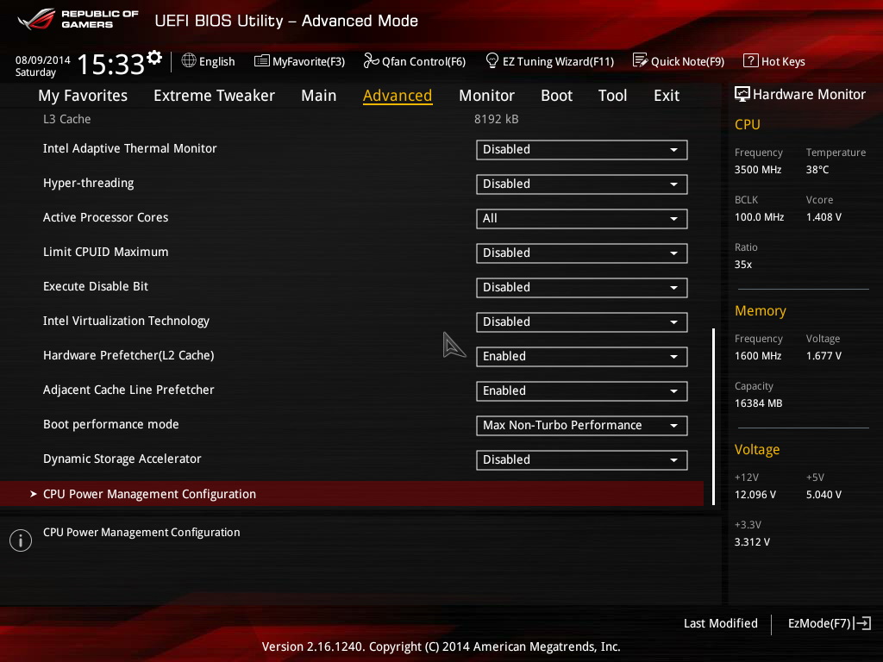This screenshot has height=662, width=883.
Task: Open the CPU Power Management Configuration submenu
Action: click(x=149, y=494)
